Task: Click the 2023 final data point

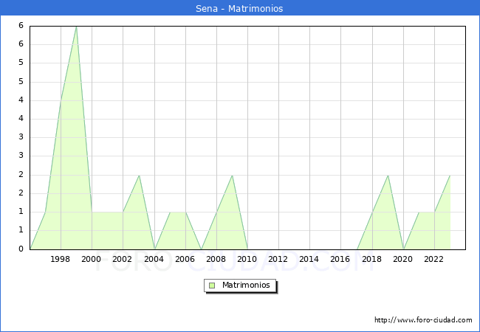Action: click(x=450, y=175)
